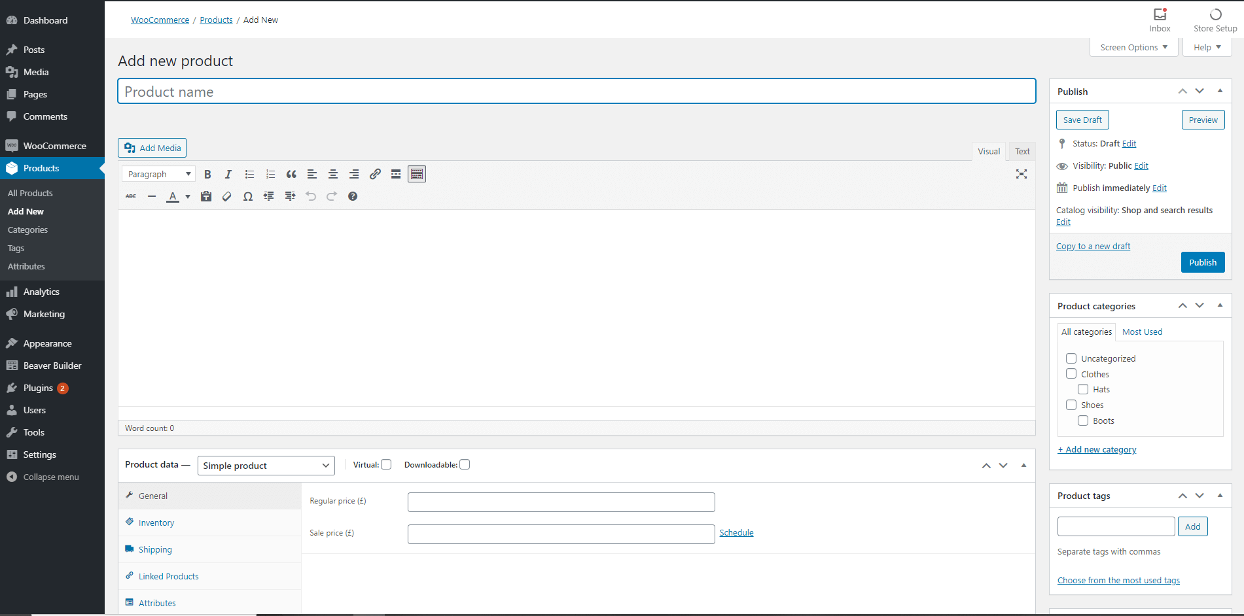1244x616 pixels.
Task: Check the Hats category checkbox
Action: click(x=1083, y=388)
